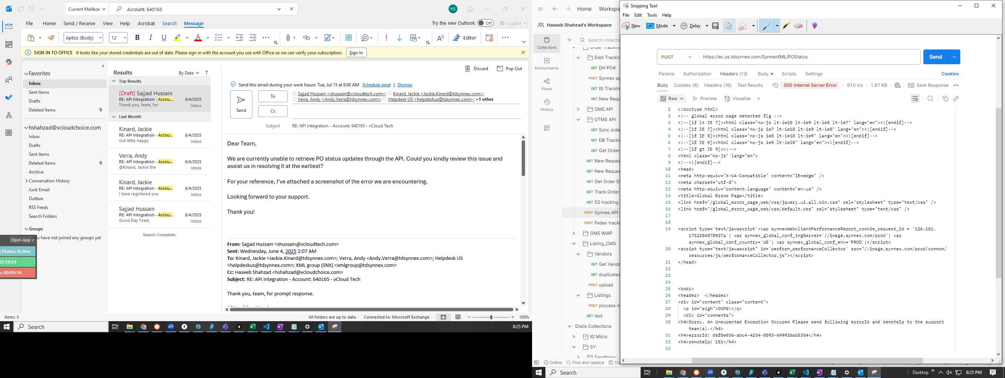This screenshot has height=378, width=1005.
Task: Click the Decrease Indent icon
Action: point(239,38)
